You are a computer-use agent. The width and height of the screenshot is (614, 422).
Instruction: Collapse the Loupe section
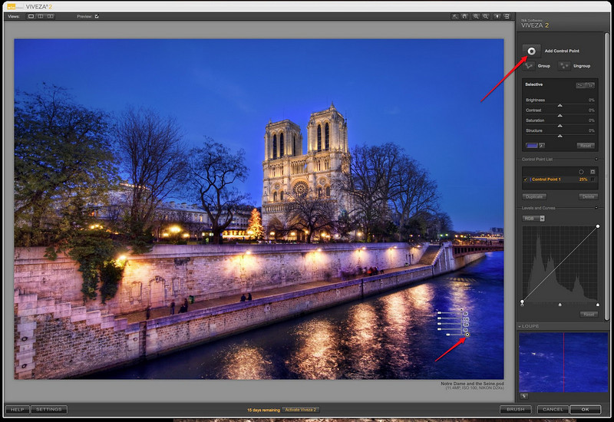point(520,326)
